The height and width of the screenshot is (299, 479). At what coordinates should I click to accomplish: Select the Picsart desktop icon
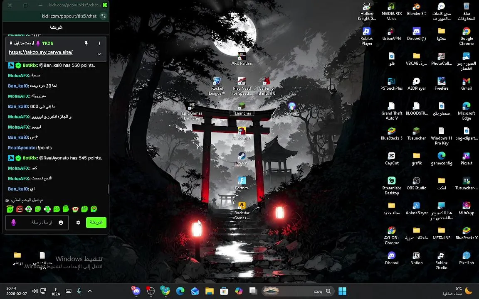tap(466, 159)
